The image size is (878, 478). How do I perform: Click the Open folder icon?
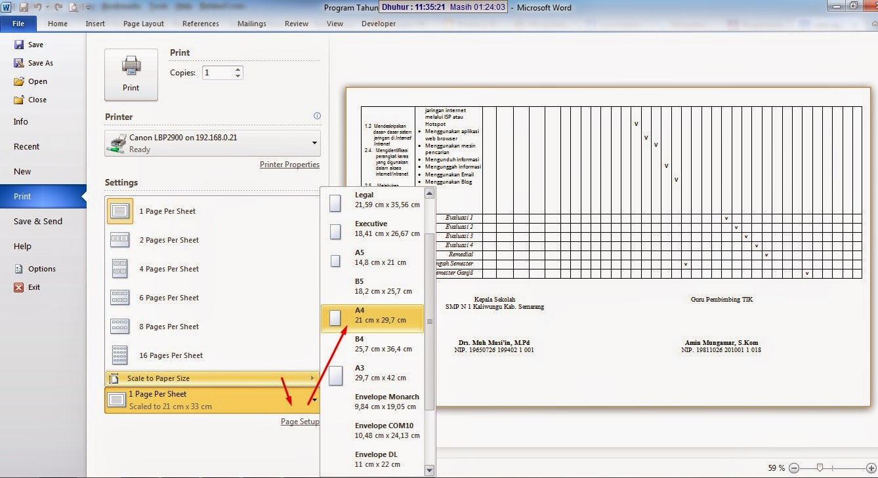tap(19, 81)
